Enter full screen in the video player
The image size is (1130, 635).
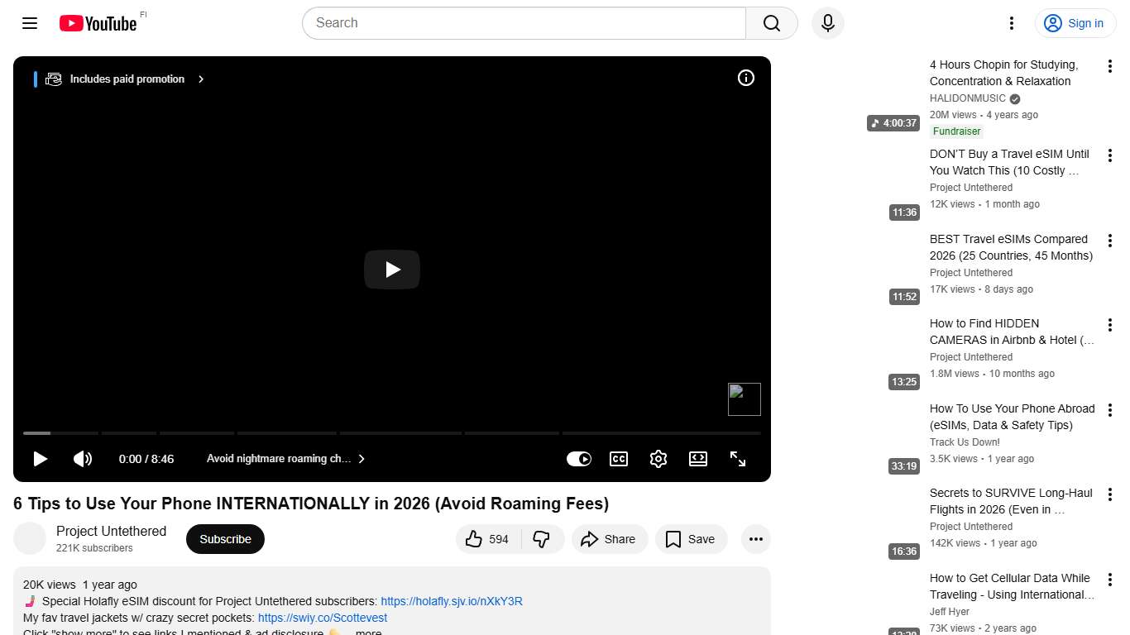pos(737,459)
